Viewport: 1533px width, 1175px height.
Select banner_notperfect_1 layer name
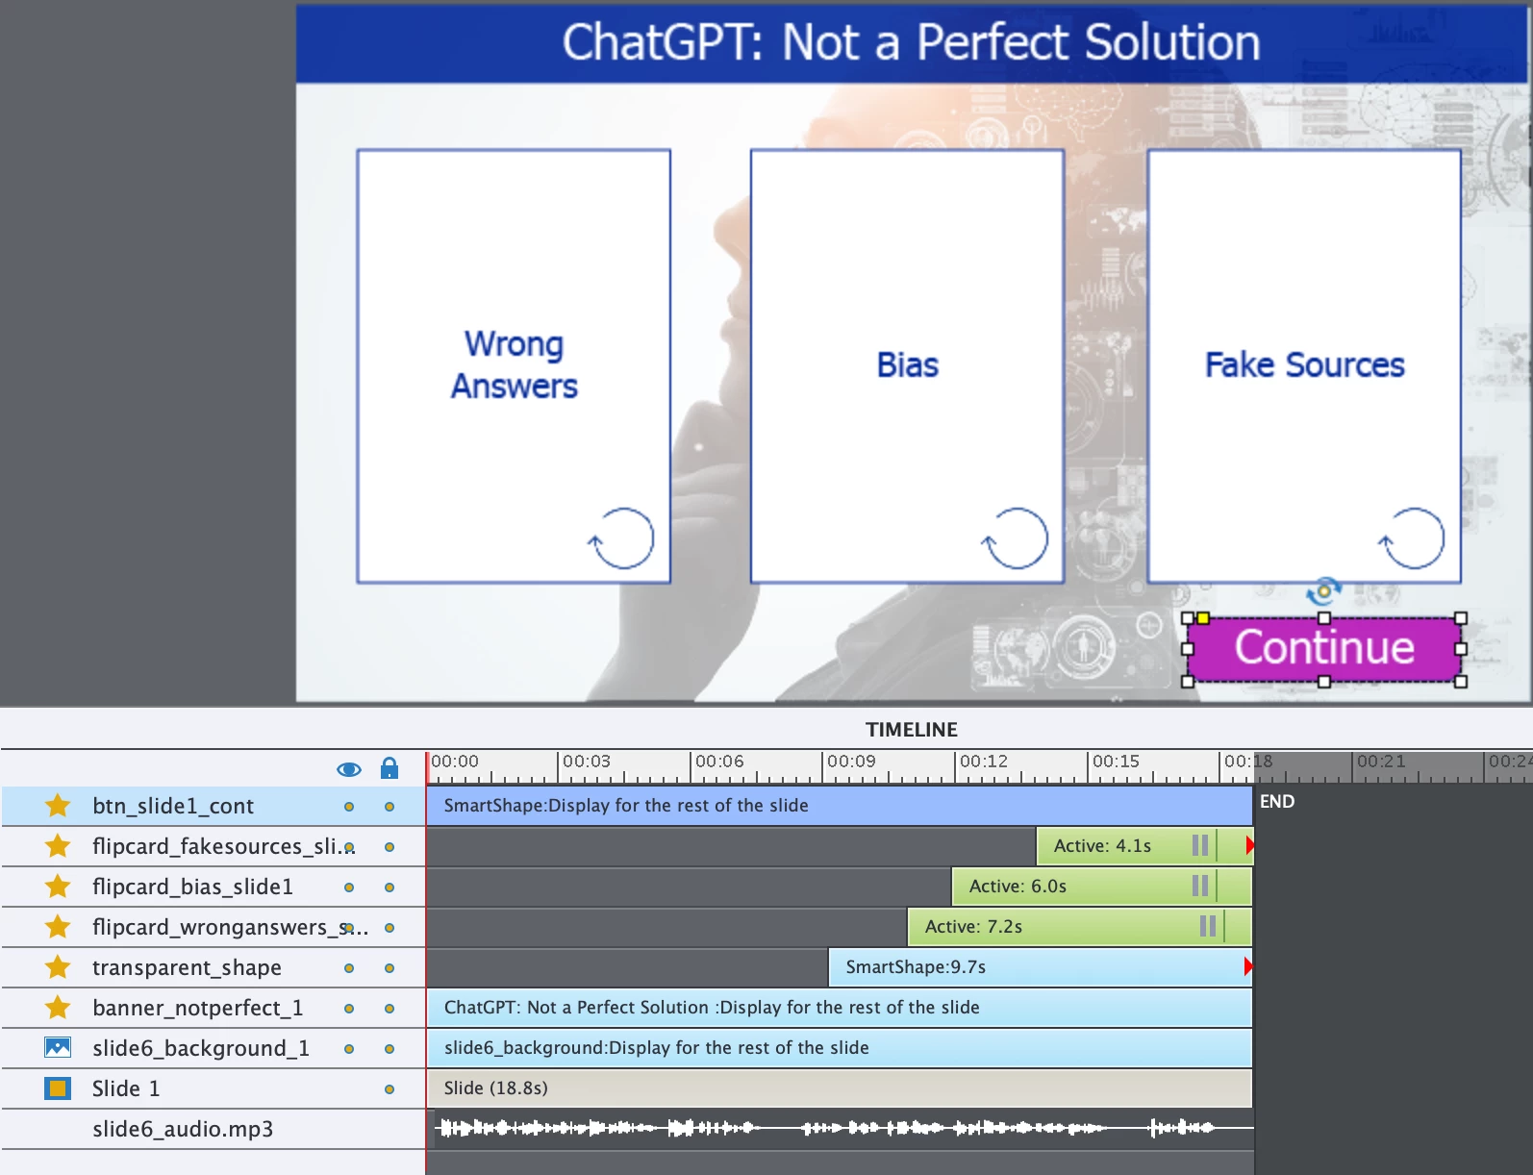click(197, 1008)
